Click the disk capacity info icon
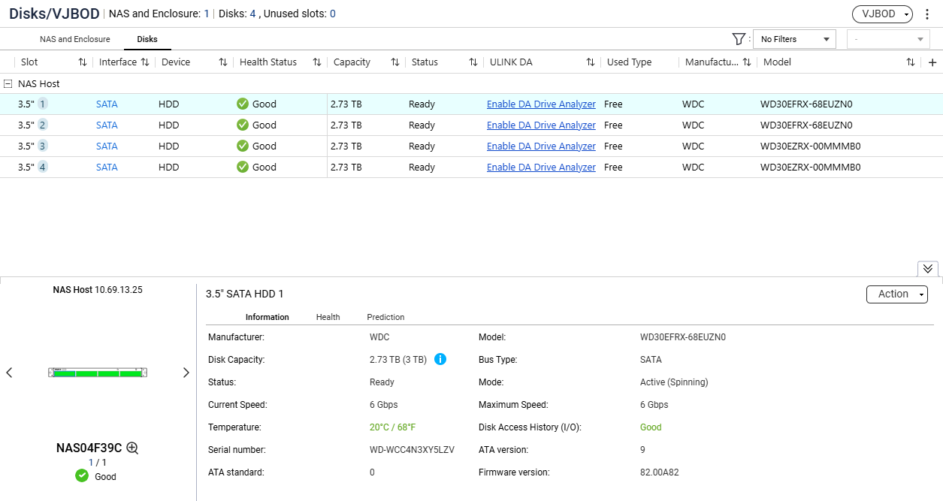The image size is (943, 501). [440, 359]
